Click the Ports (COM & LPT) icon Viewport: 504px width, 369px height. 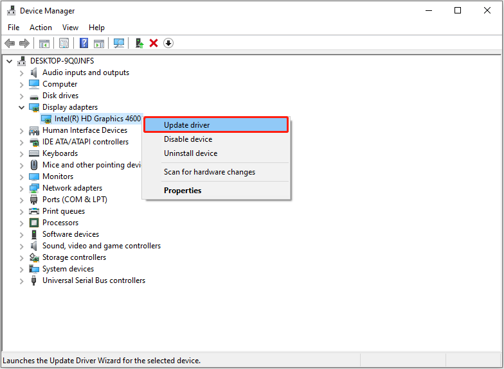click(33, 200)
